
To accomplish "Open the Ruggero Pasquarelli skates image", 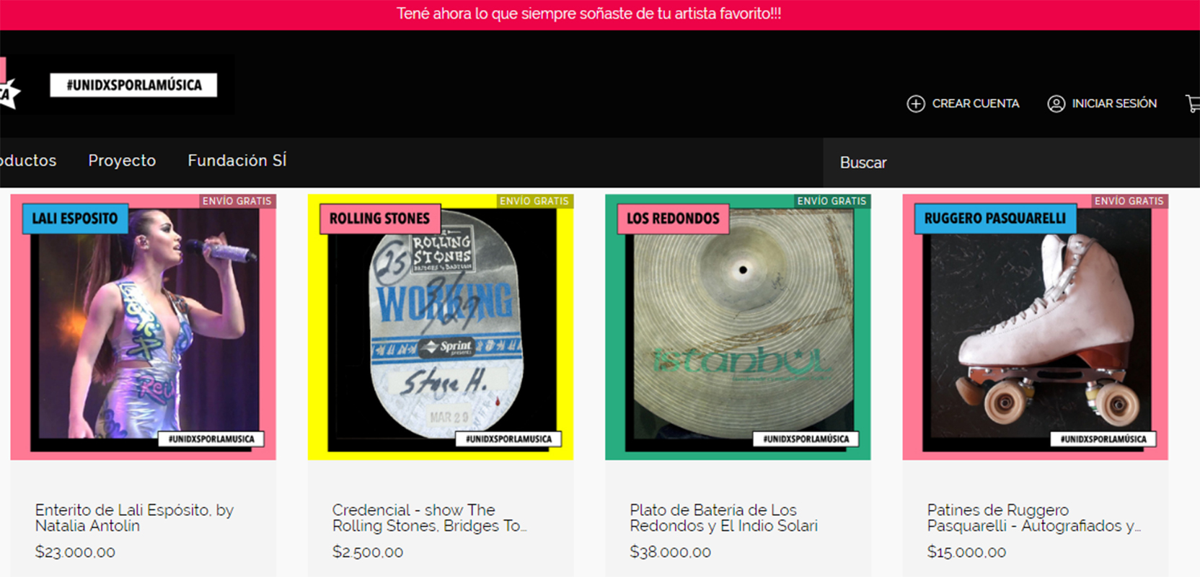I will click(1035, 327).
